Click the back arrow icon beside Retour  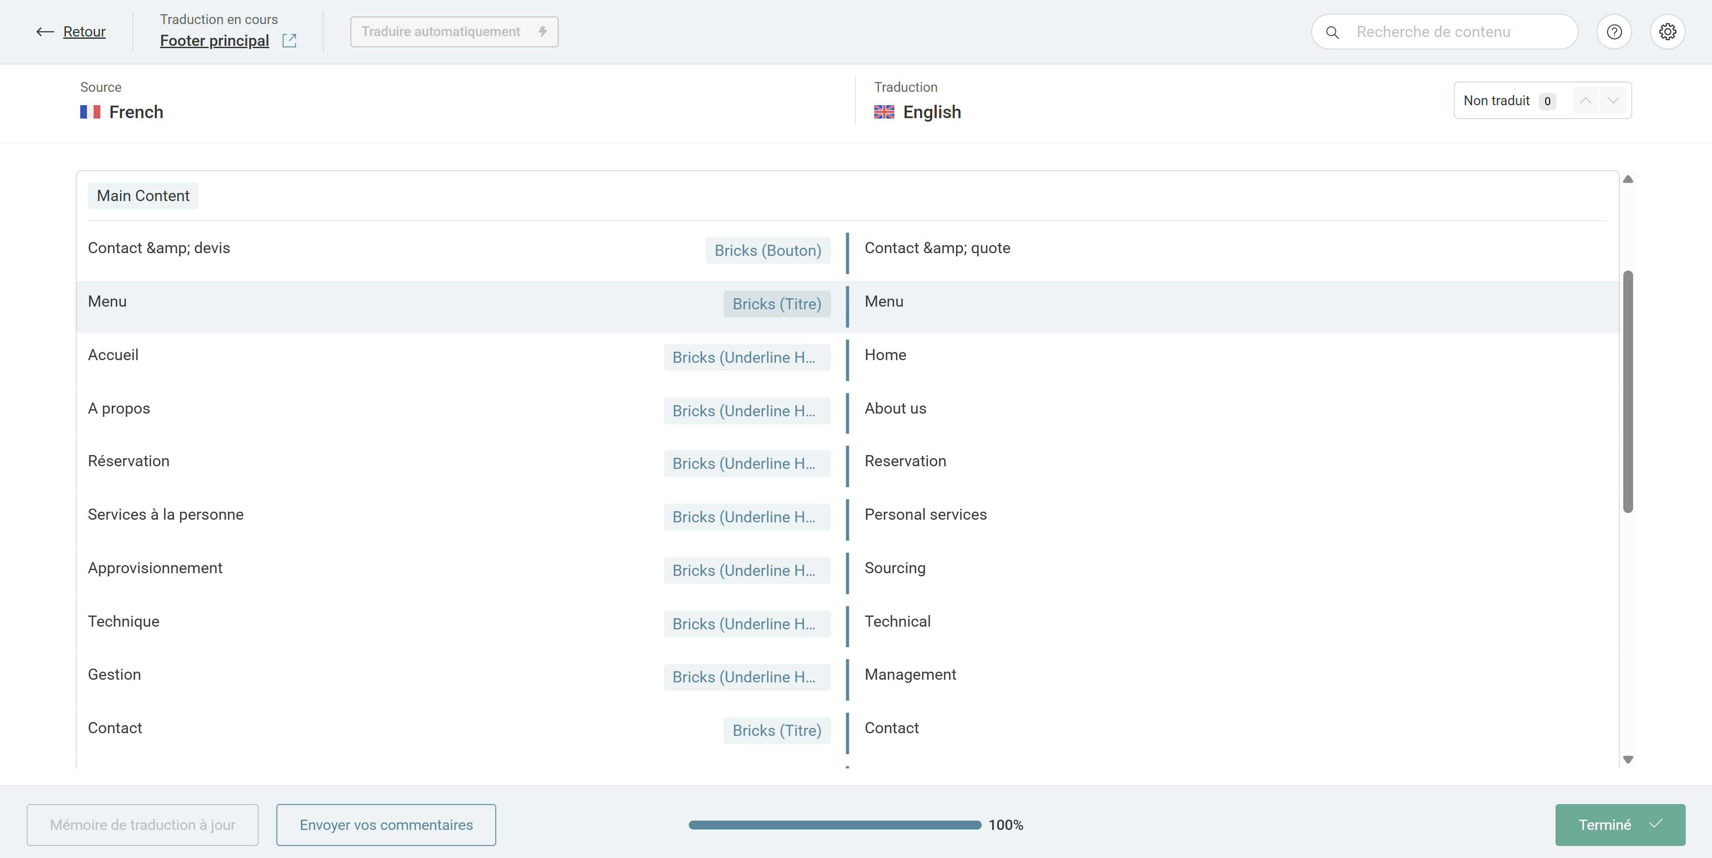coord(45,32)
